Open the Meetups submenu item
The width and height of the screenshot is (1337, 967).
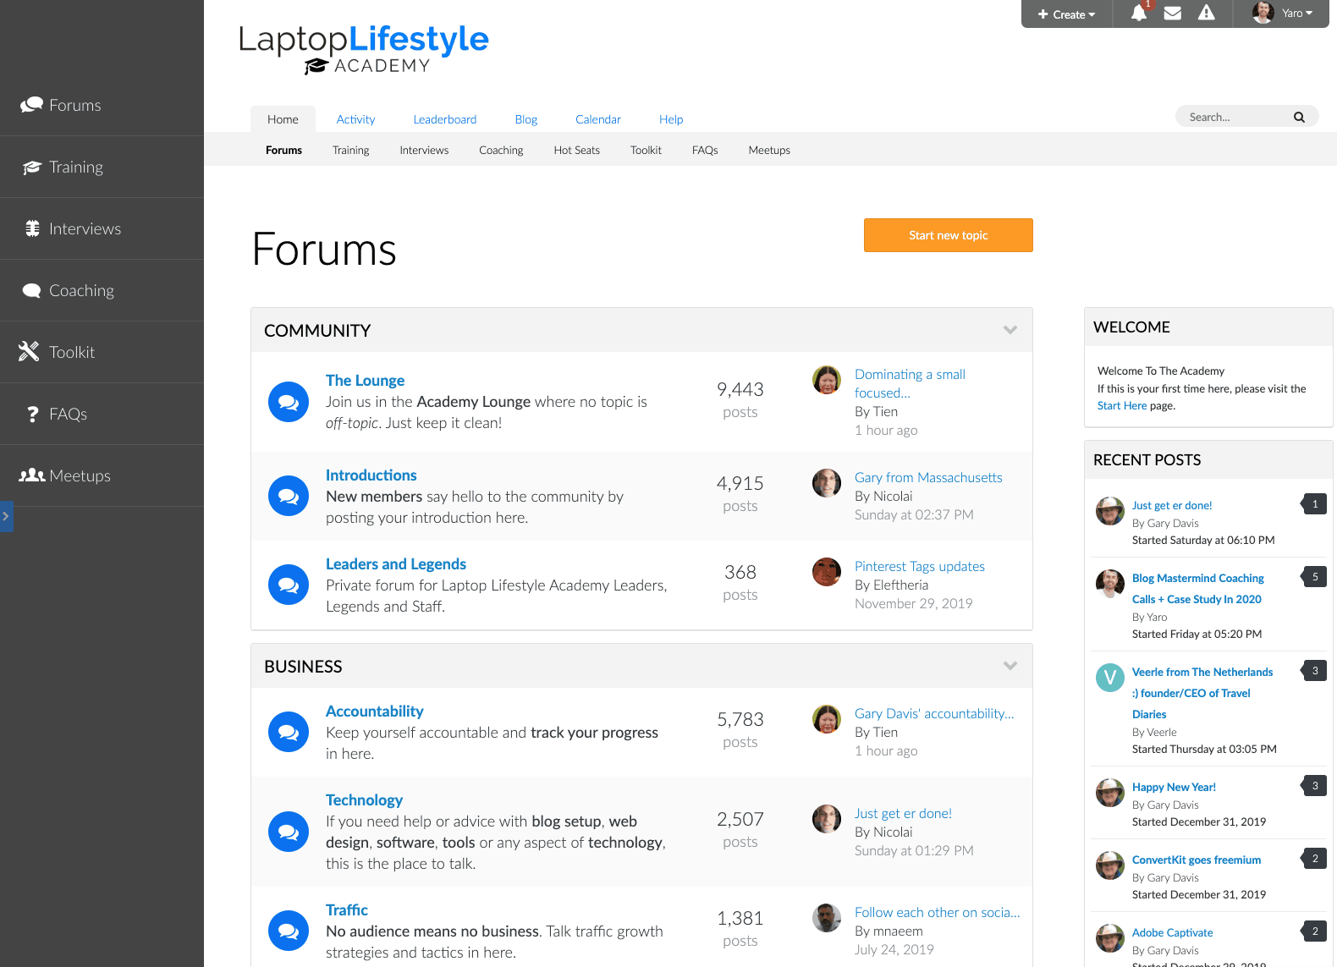769,150
